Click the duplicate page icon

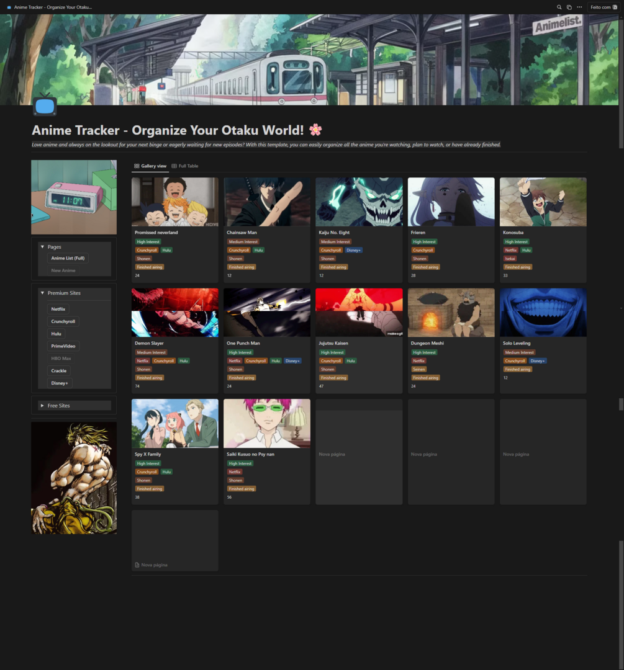click(x=569, y=7)
